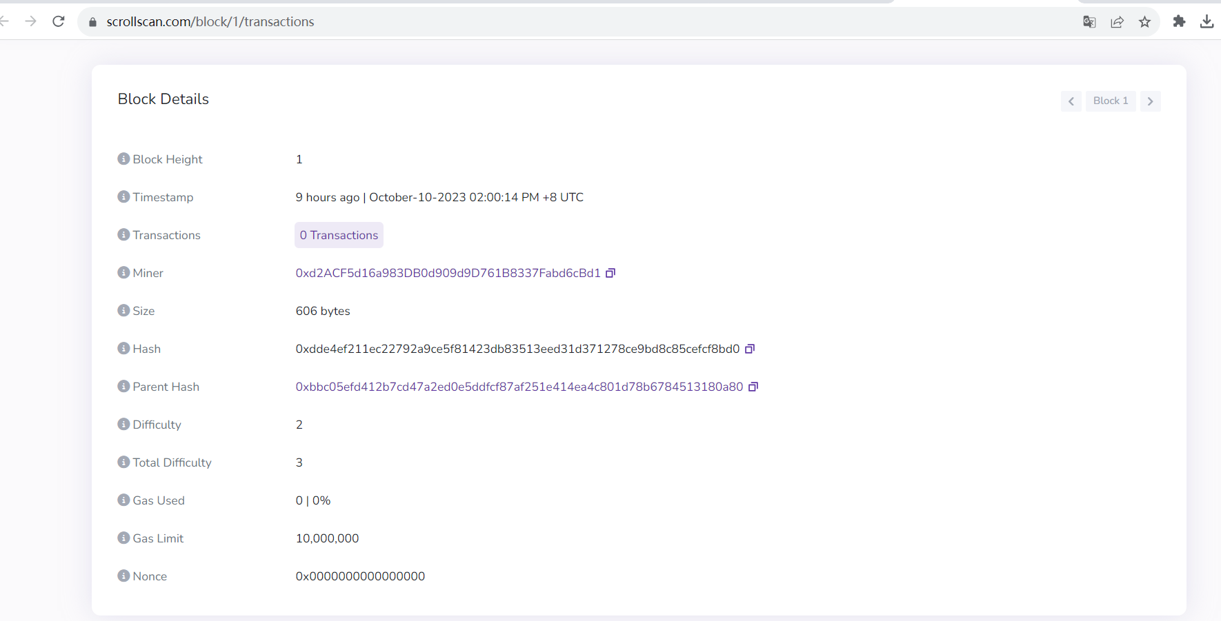Click the browser forward arrow
Screen dimensions: 1221x621
point(30,21)
